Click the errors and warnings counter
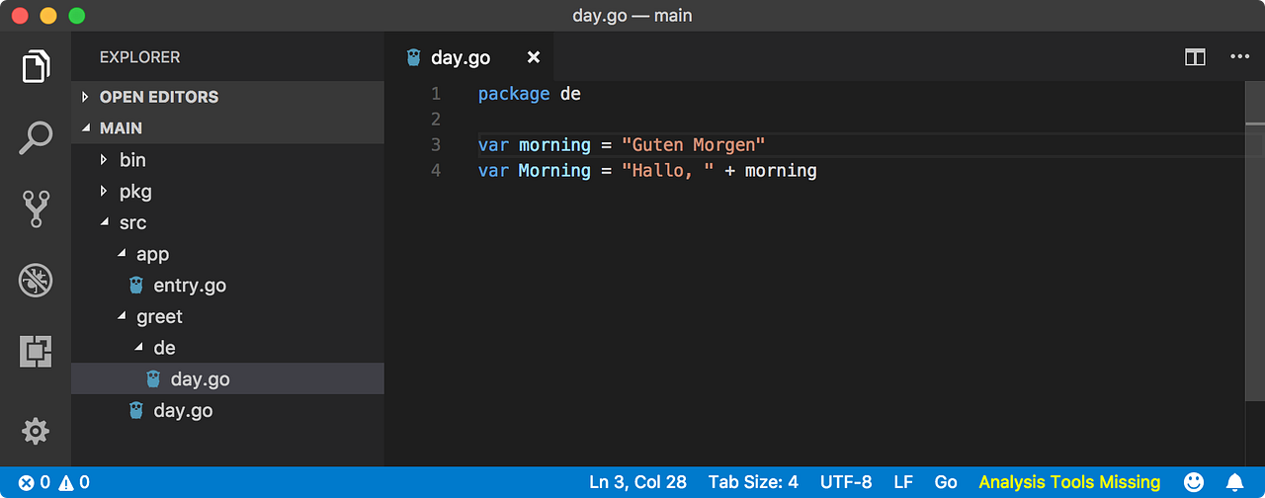1265x498 pixels. (53, 482)
